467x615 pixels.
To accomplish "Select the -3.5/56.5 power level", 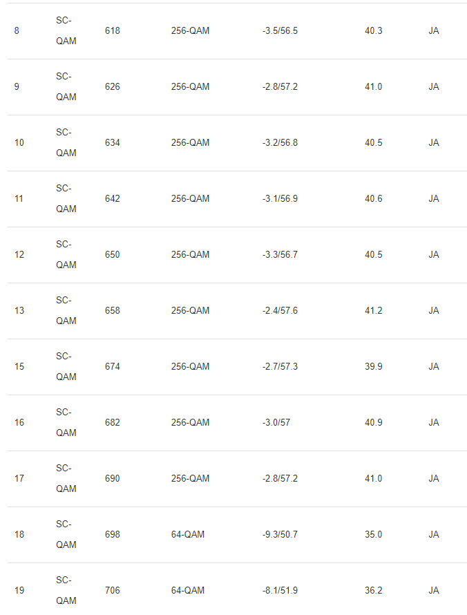I will 280,31.
